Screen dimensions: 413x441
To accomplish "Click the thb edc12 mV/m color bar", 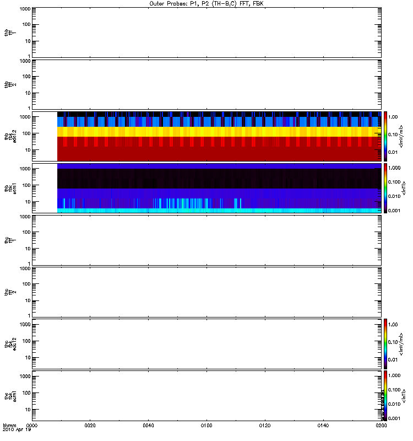I will pyautogui.click(x=385, y=136).
